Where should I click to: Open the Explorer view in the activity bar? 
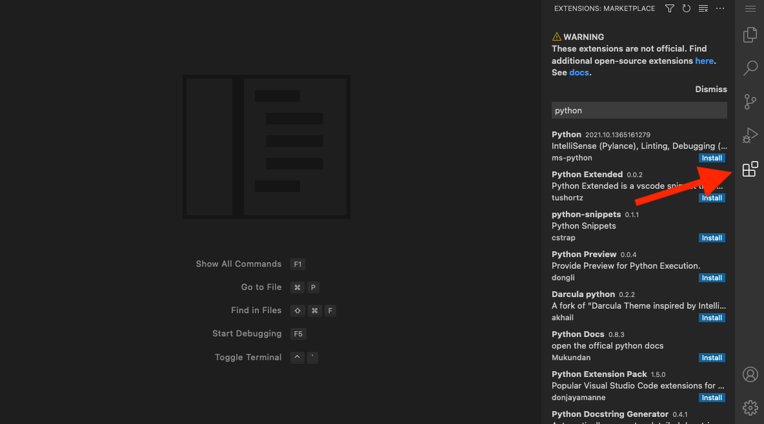[x=750, y=35]
